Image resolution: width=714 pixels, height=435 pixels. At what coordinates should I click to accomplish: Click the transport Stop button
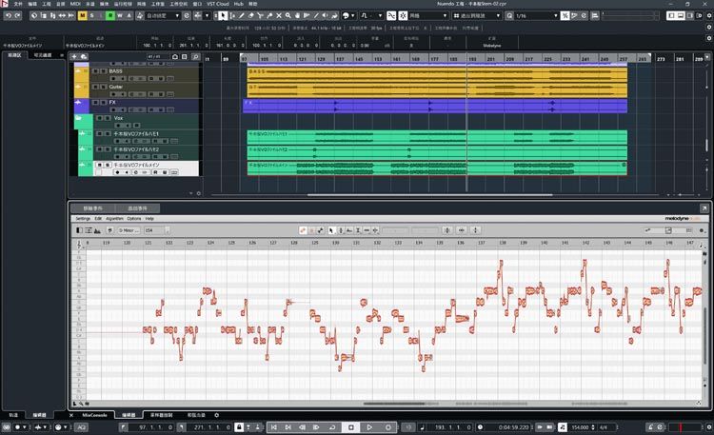click(351, 427)
